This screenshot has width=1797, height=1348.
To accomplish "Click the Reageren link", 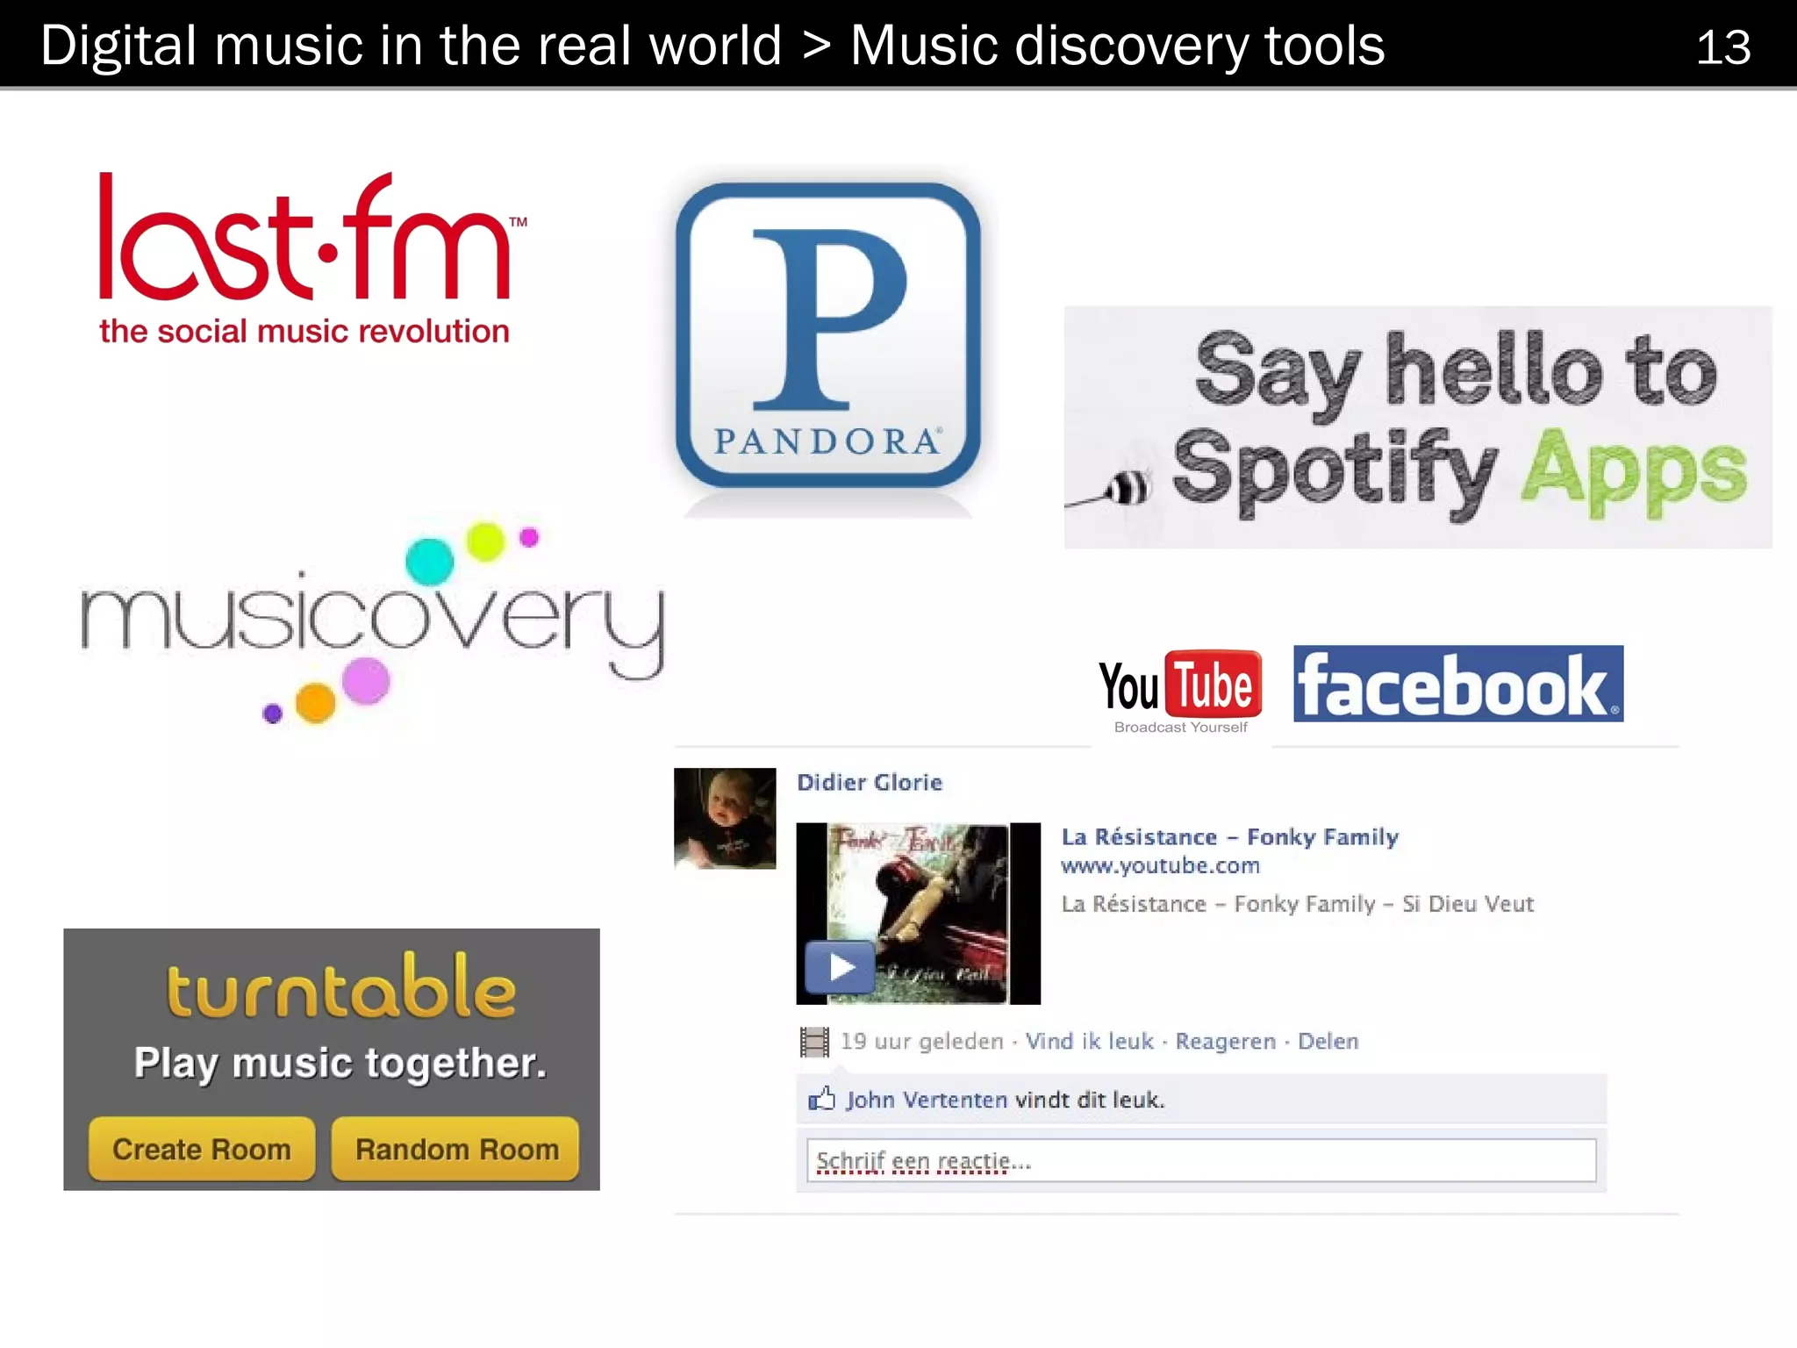I will (x=1226, y=1041).
